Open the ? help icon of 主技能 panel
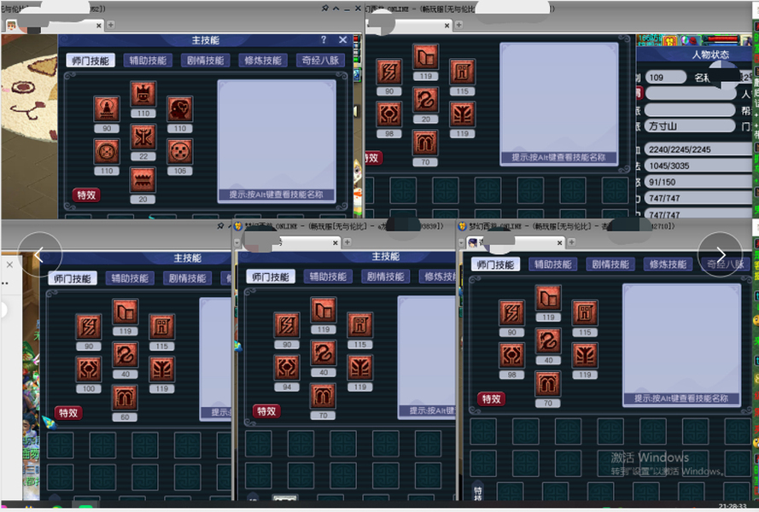Viewport: 759px width, 512px height. click(x=324, y=40)
